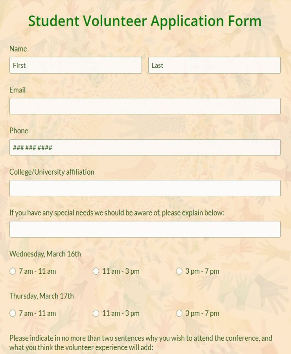
Task: Click the conference attendance reason prompt text
Action: pyautogui.click(x=141, y=343)
